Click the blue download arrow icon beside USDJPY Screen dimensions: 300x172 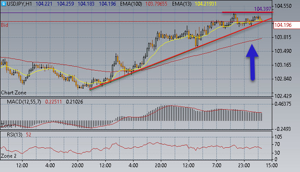pos(3,3)
